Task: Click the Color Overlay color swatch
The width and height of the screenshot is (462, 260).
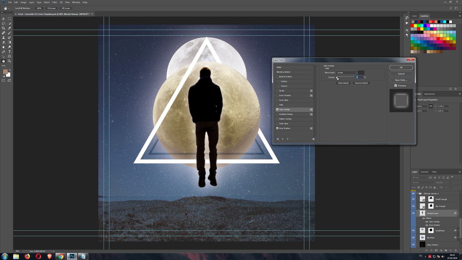Action: point(361,73)
